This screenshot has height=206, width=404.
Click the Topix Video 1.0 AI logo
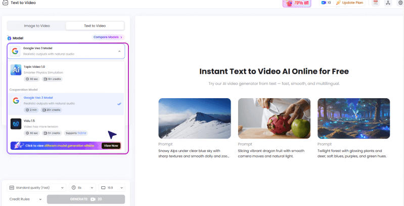(x=16, y=70)
